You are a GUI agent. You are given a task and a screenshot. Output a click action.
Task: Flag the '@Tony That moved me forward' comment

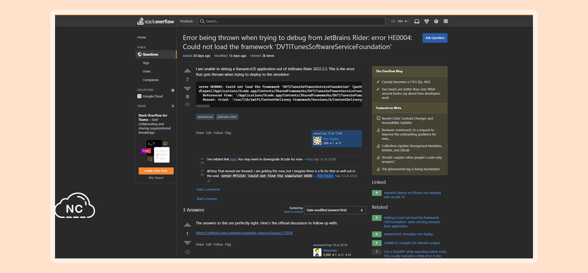click(x=202, y=174)
